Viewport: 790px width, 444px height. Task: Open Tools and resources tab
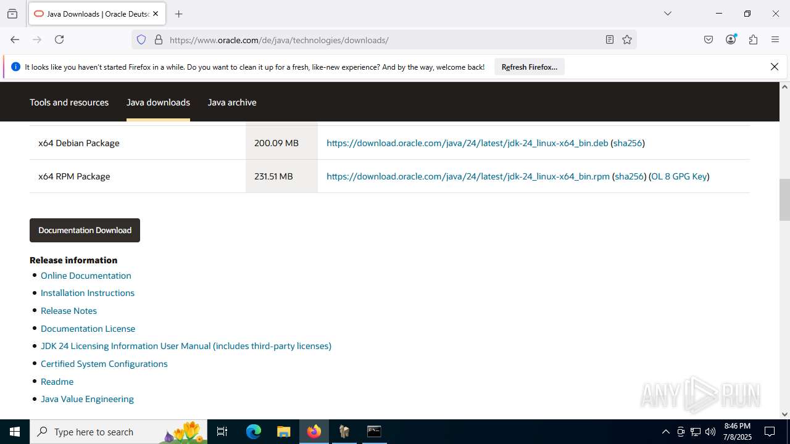[69, 102]
